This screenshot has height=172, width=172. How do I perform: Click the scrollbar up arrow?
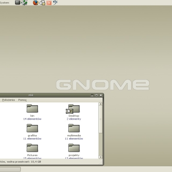point(101,104)
